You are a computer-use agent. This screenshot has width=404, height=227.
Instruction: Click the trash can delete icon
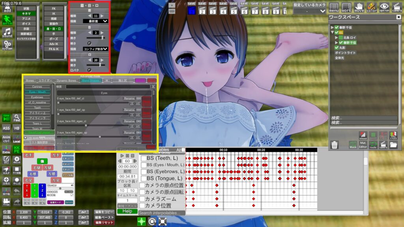pos(335,145)
